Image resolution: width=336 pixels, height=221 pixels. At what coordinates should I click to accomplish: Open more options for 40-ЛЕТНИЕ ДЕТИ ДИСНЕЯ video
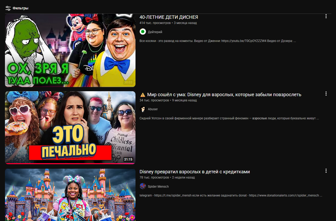(326, 16)
